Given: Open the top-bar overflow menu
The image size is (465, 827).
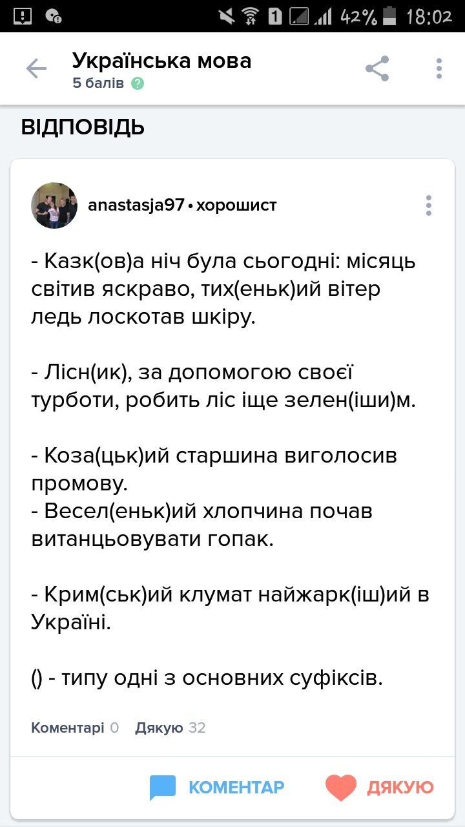Looking at the screenshot, I should click(439, 68).
